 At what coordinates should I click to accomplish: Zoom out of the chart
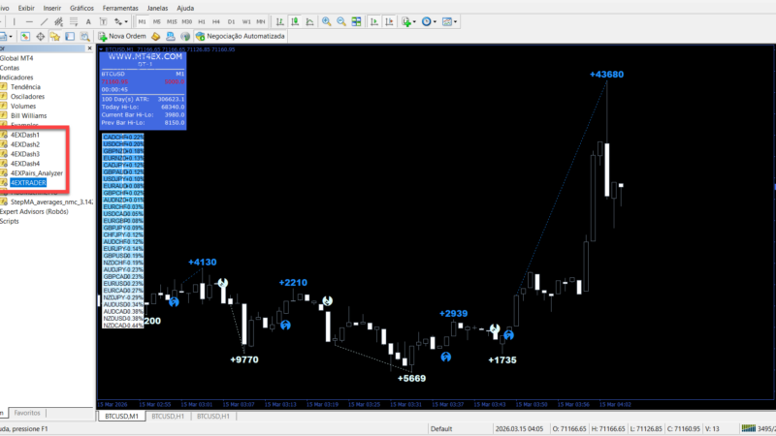pyautogui.click(x=341, y=21)
